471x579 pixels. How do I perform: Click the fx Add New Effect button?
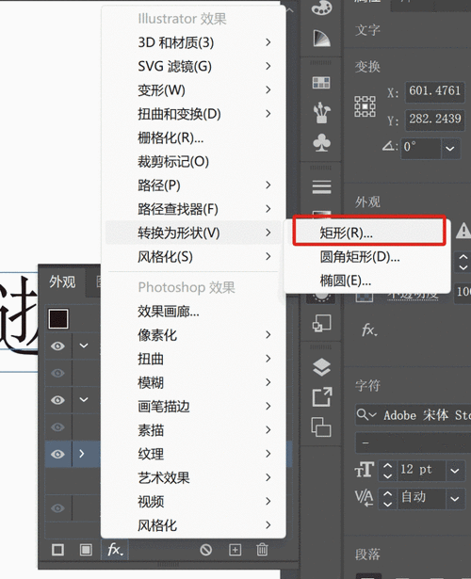tap(115, 550)
